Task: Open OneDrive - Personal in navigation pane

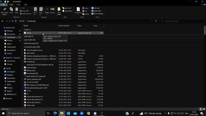Action: [x=13, y=58]
